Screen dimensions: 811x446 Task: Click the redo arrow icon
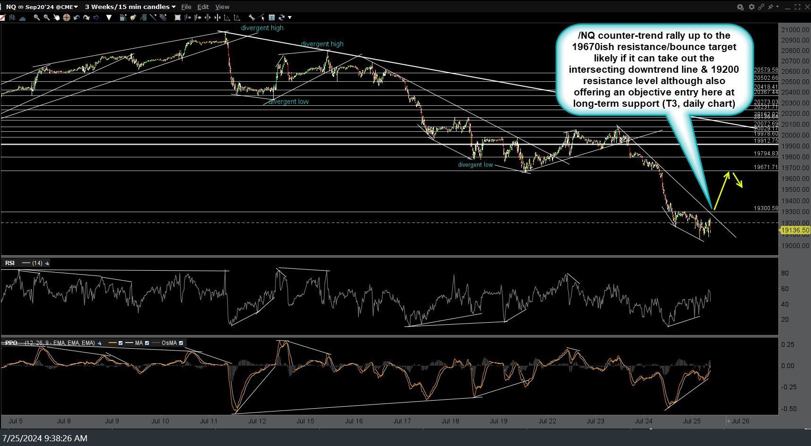[x=86, y=17]
